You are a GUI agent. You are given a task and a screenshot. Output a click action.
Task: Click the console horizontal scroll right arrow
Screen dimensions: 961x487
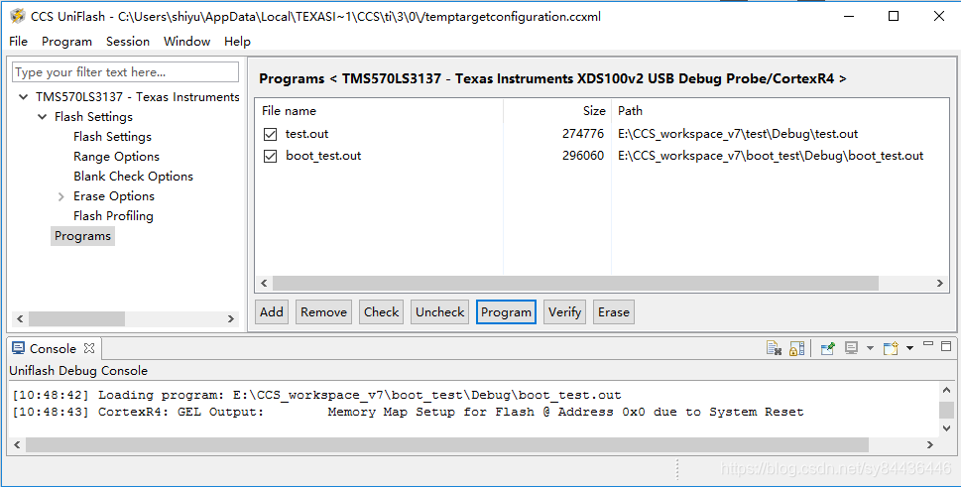pos(929,444)
